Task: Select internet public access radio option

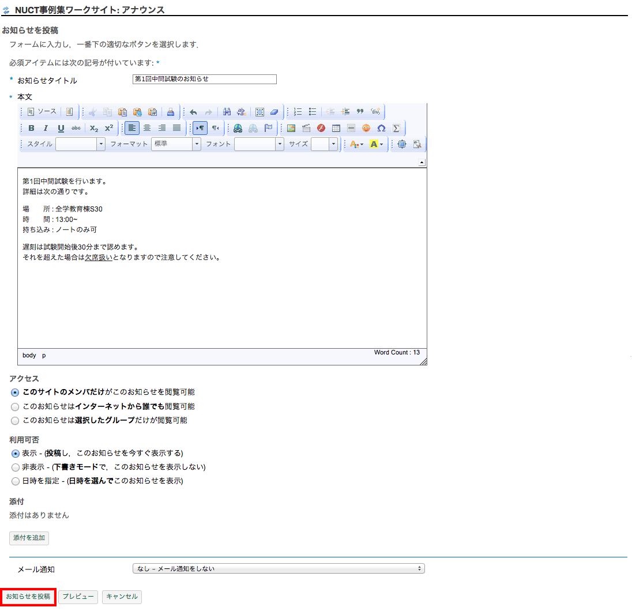Action: coord(16,406)
